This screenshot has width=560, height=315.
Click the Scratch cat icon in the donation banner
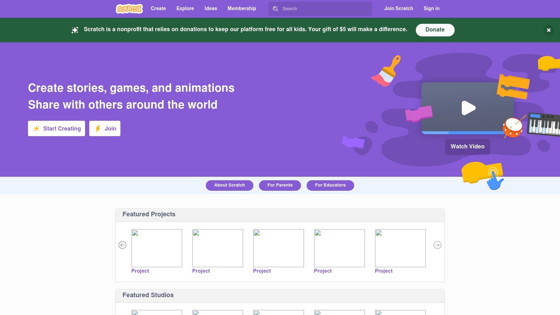coord(75,30)
